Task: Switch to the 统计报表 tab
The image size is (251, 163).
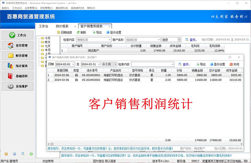Action: tap(62, 26)
